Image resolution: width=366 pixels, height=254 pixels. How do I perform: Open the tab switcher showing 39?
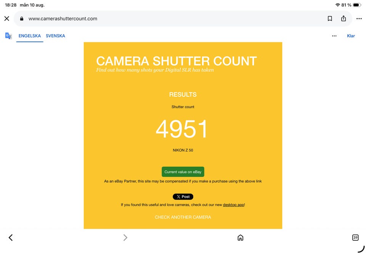click(x=355, y=238)
